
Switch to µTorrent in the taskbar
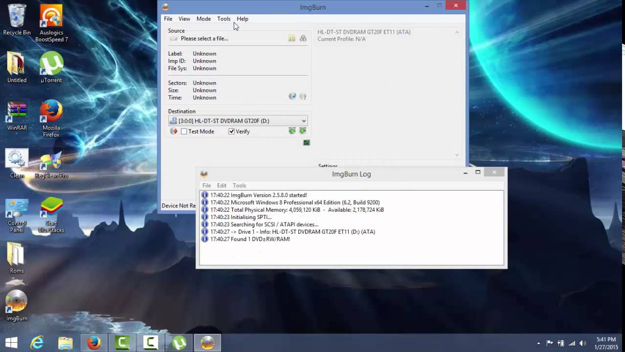click(x=179, y=343)
